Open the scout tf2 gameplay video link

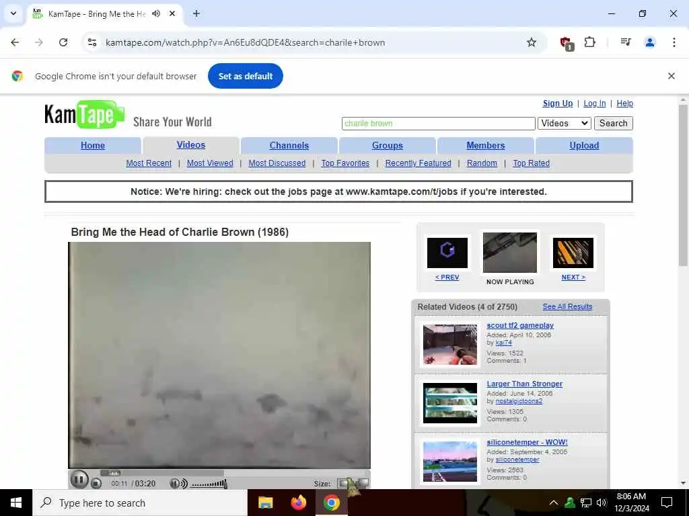520,326
